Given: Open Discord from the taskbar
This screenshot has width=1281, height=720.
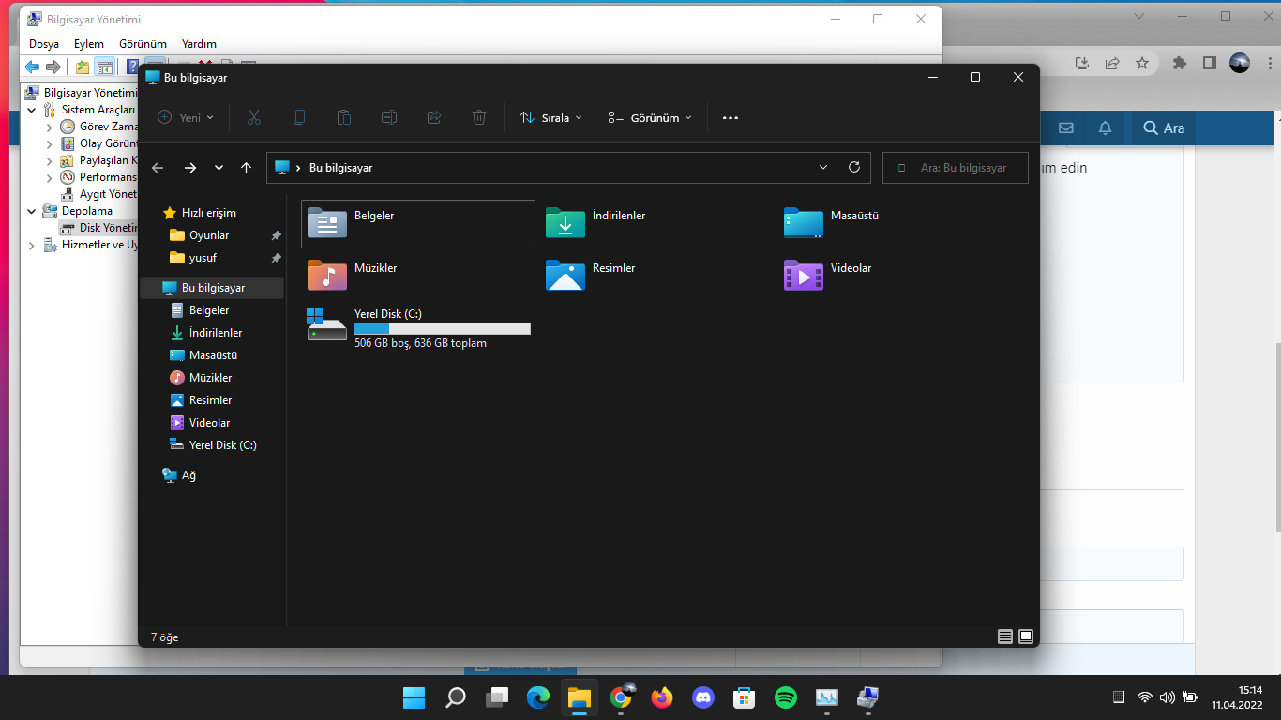Looking at the screenshot, I should 703,697.
